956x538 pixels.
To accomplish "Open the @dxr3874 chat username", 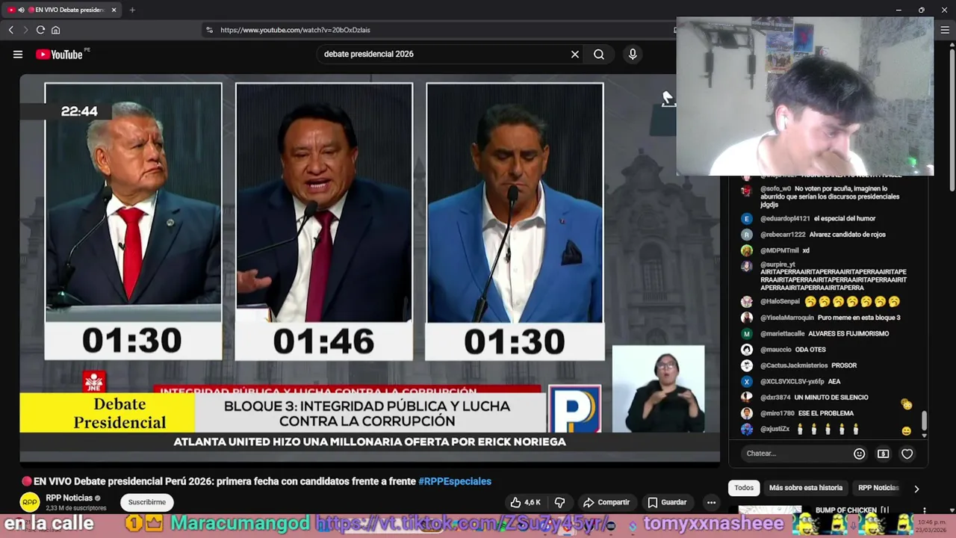I will tap(775, 398).
